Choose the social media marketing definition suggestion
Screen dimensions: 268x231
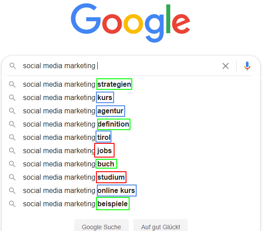pyautogui.click(x=131, y=124)
